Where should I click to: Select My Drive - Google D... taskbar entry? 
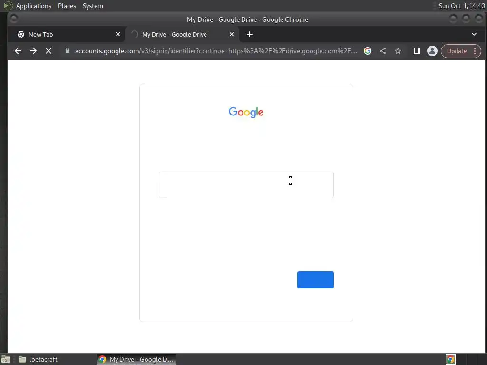tap(136, 359)
